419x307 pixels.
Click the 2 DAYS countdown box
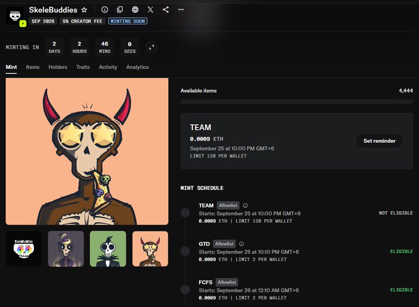click(54, 47)
